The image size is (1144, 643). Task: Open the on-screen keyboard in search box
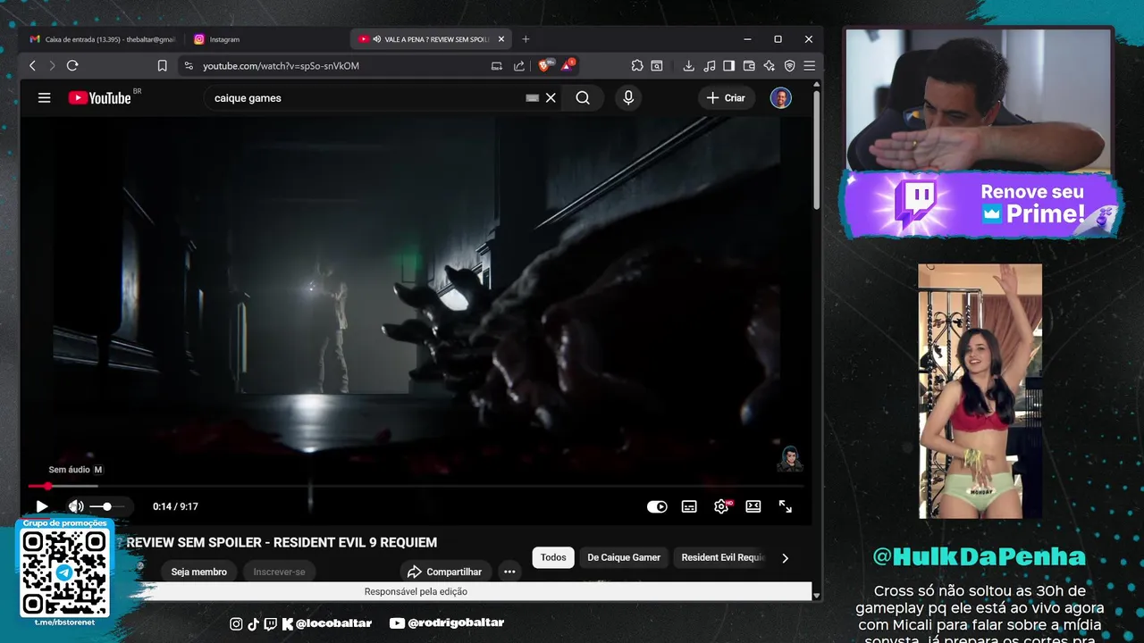532,98
